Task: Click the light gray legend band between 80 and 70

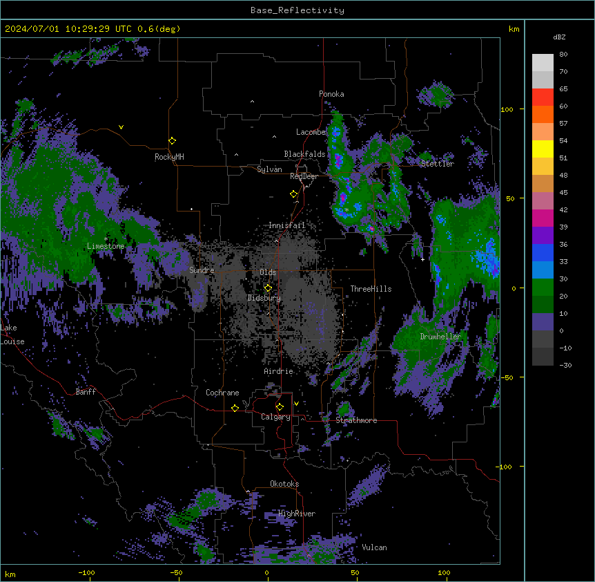Action: coord(543,63)
